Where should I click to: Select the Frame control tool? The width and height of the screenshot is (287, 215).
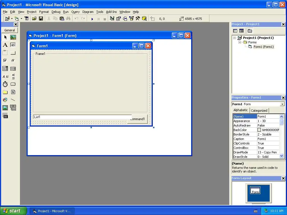pos(5,53)
